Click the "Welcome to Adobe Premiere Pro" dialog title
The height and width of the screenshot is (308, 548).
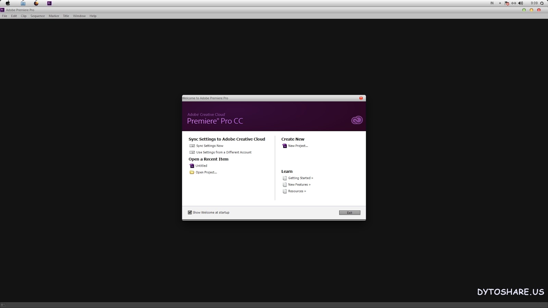(205, 98)
